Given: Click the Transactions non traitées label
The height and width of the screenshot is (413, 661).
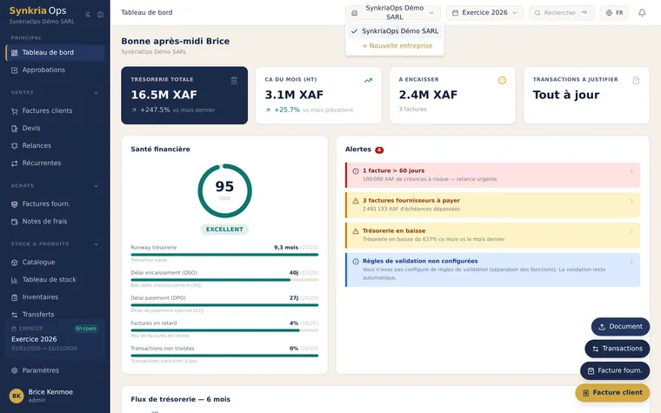Looking at the screenshot, I should click(x=163, y=349).
